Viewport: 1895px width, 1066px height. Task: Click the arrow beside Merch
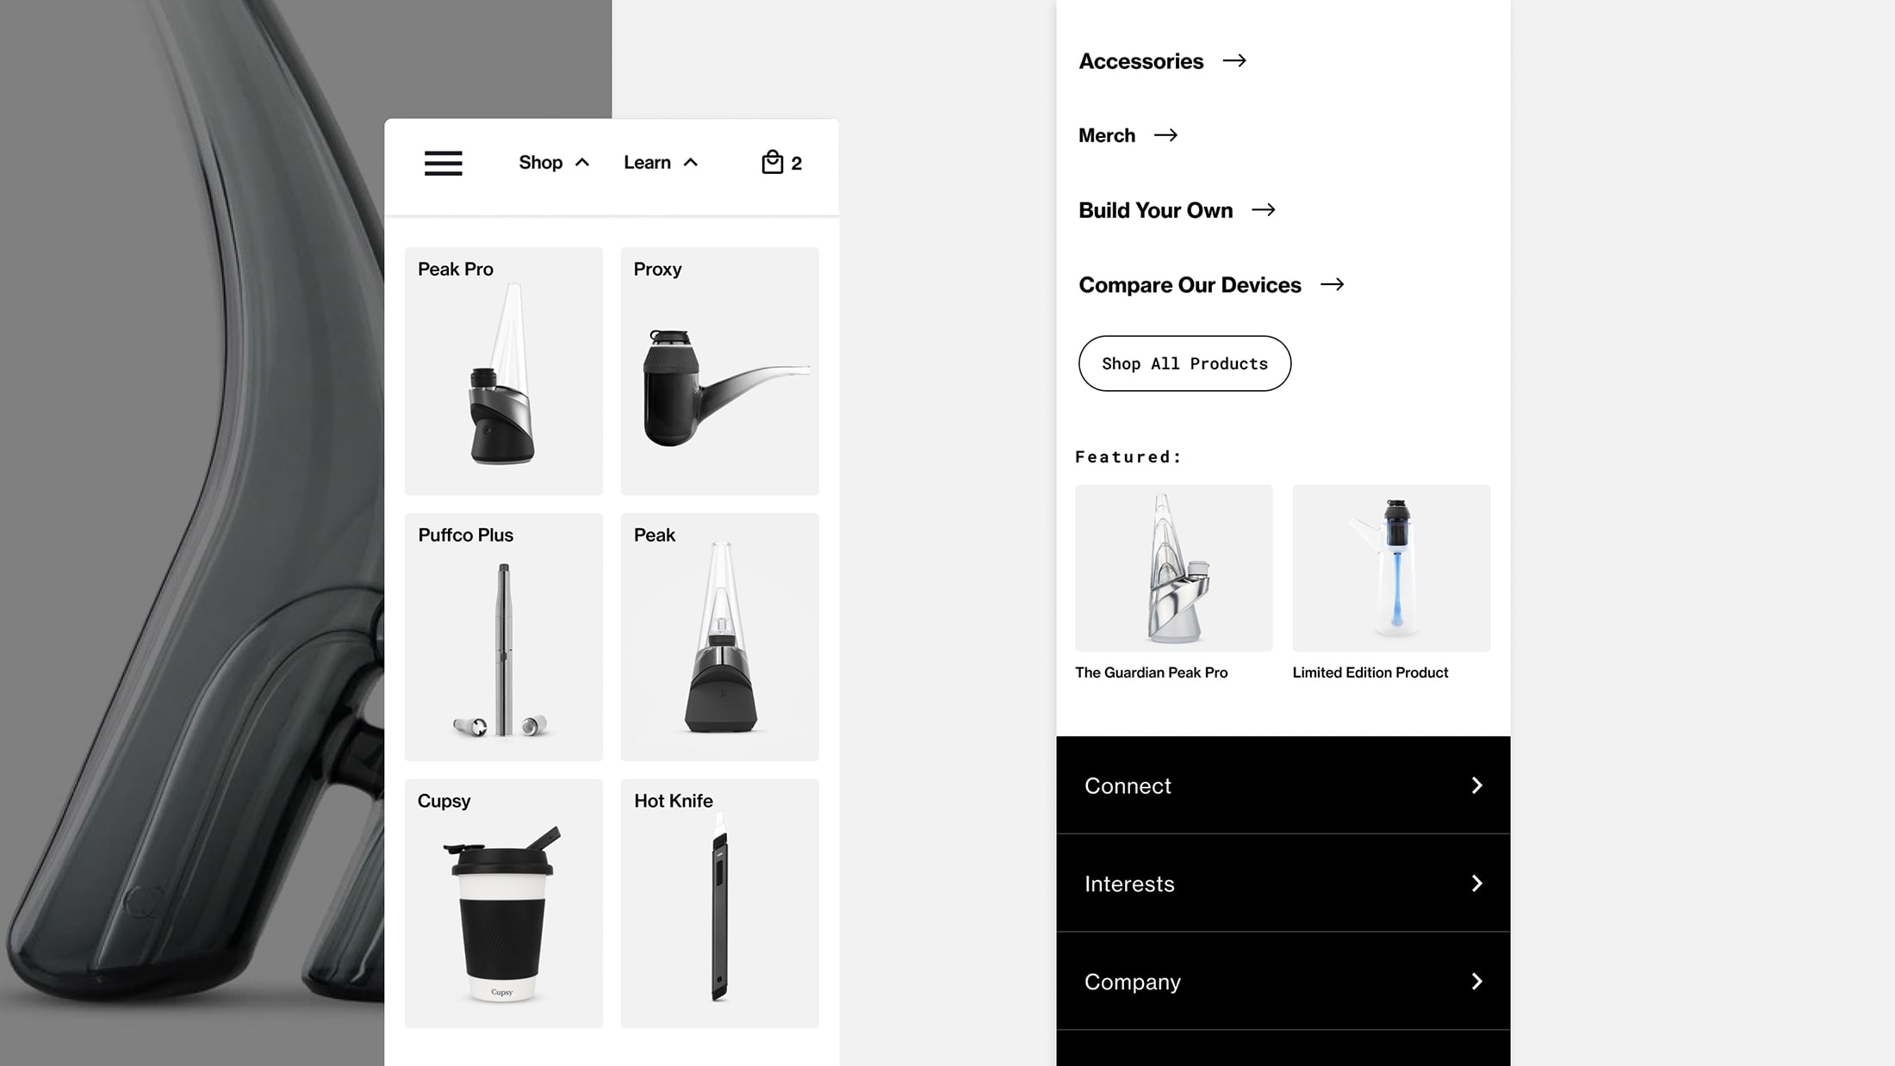[1165, 135]
